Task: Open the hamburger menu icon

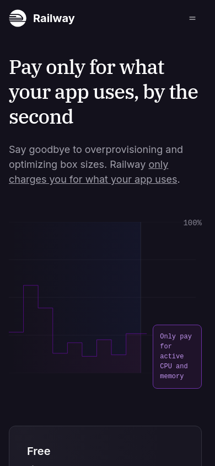Action: pyautogui.click(x=192, y=18)
